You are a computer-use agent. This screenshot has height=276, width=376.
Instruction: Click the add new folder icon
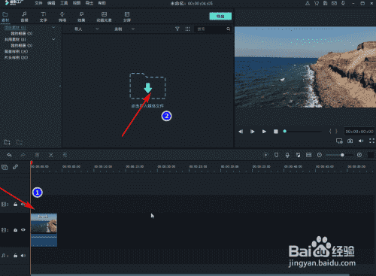point(8,142)
